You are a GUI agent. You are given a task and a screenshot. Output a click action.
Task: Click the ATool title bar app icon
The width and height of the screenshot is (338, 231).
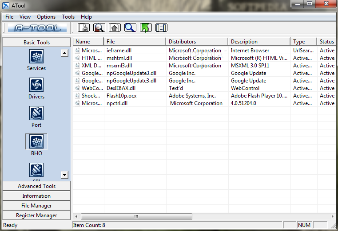pyautogui.click(x=6, y=6)
